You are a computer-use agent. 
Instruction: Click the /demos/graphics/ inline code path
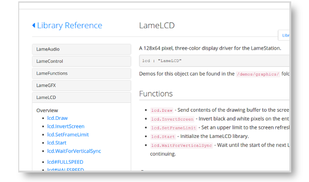pyautogui.click(x=258, y=74)
